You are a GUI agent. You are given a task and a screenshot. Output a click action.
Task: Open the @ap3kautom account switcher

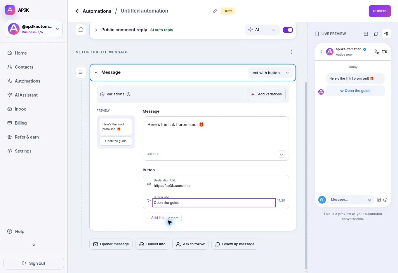(x=34, y=29)
